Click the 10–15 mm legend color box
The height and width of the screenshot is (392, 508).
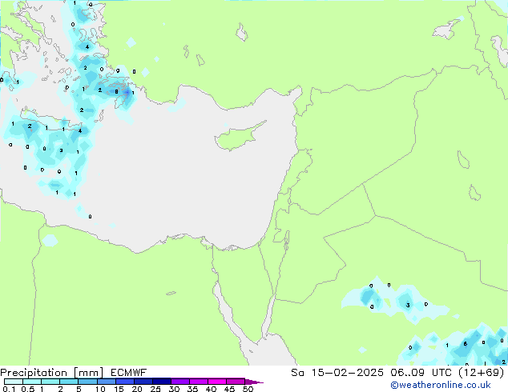click(106, 382)
